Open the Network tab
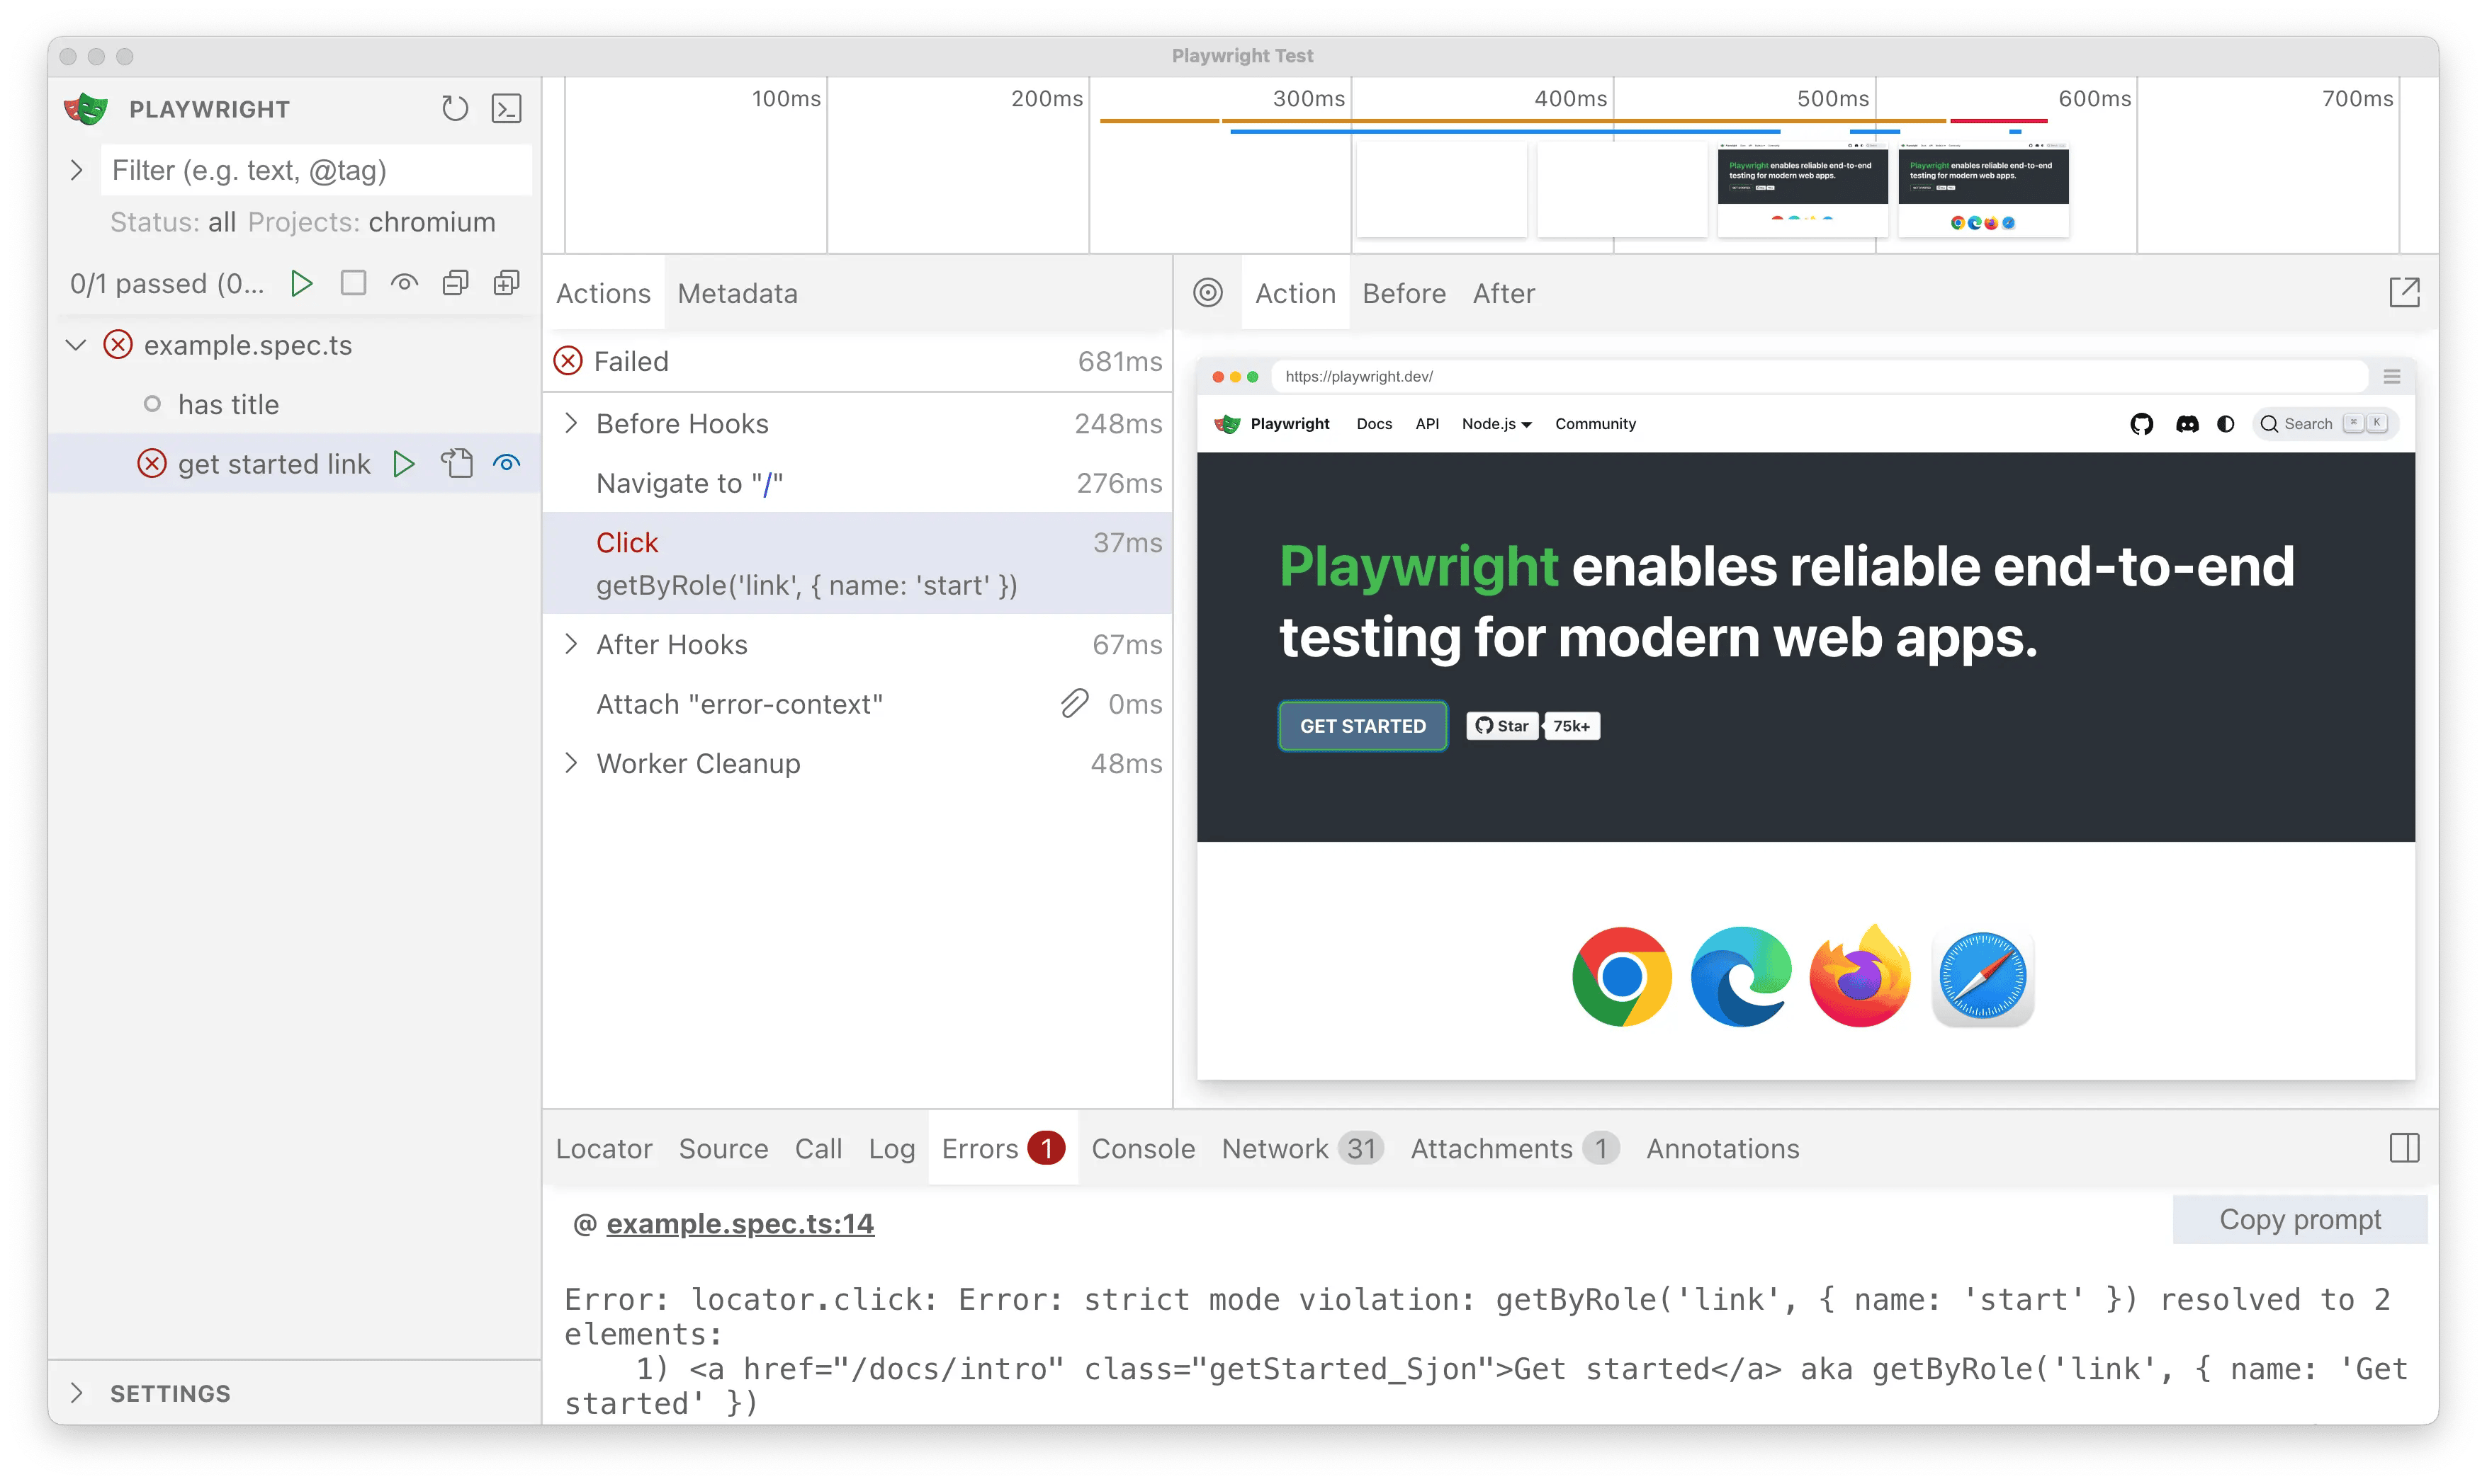The height and width of the screenshot is (1484, 2487). tap(1276, 1148)
